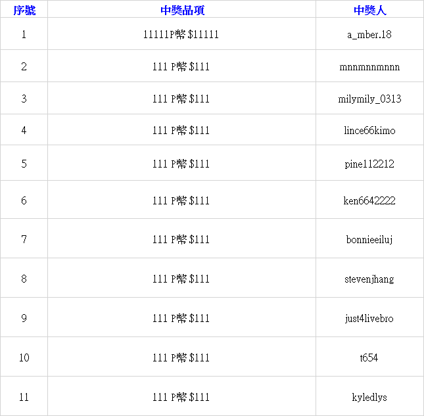This screenshot has width=424, height=416.
Task: Click the 11111P幣 $11111 prize cell
Action: pyautogui.click(x=181, y=35)
